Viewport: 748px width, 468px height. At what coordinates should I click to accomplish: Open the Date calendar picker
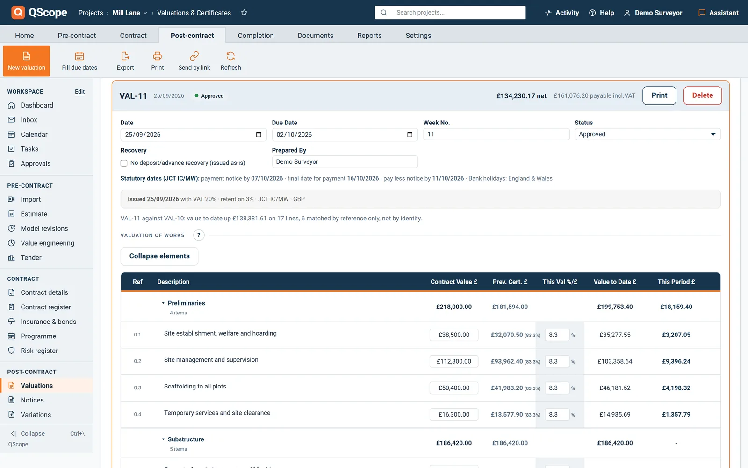click(x=259, y=135)
